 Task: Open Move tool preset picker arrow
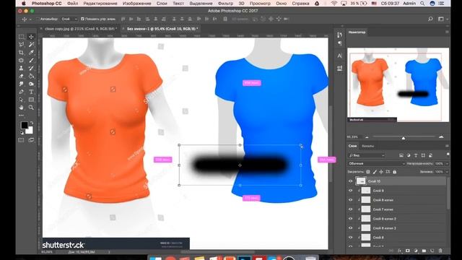tap(30, 19)
